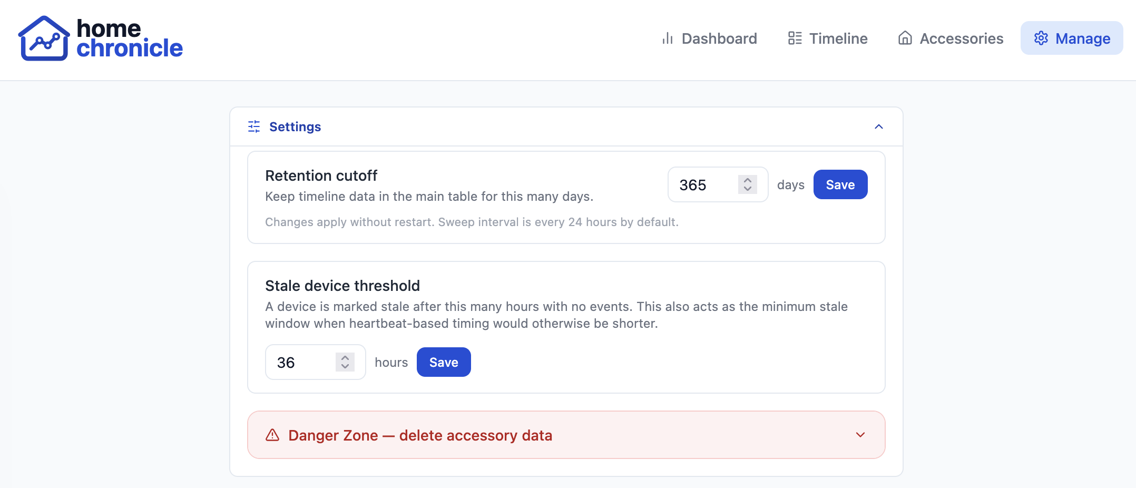Select the gear icon on the Manage button
Screen dimensions: 1136x488
coord(1041,38)
